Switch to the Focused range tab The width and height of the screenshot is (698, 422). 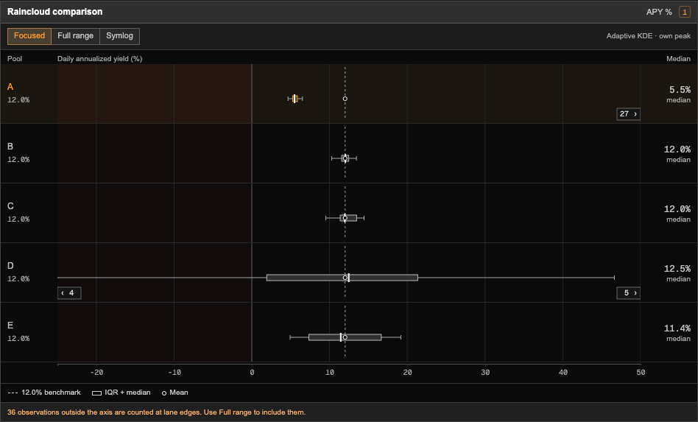click(x=29, y=36)
